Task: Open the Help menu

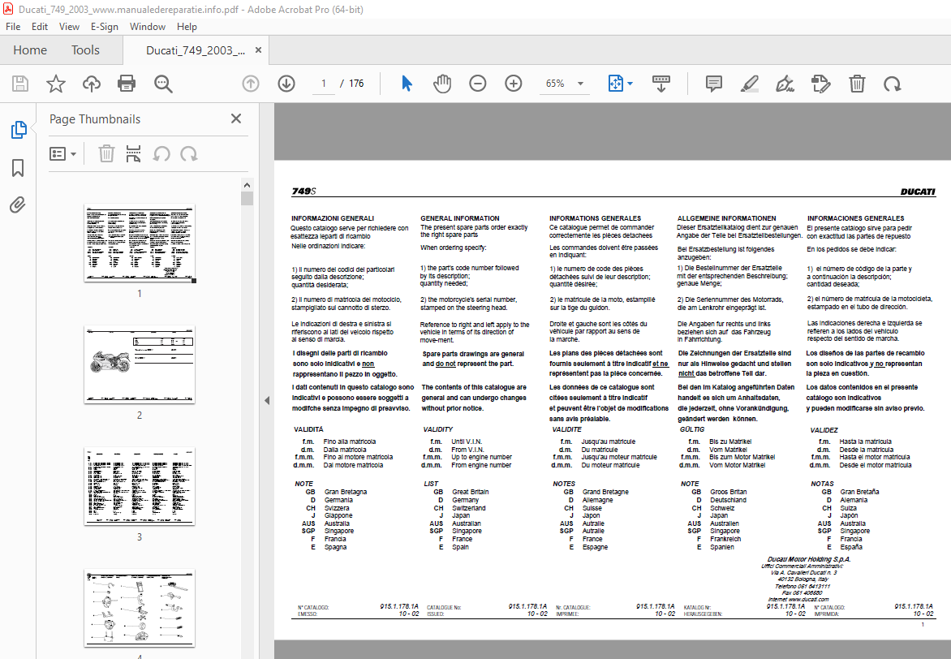Action: (x=187, y=27)
